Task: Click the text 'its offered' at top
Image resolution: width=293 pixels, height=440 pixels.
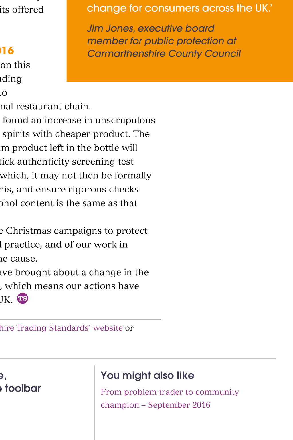Action: click(22, 10)
